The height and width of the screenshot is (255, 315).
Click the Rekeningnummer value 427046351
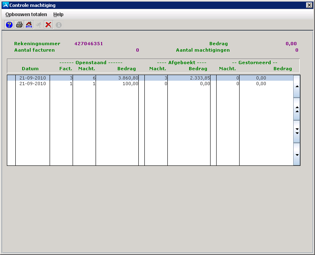pyautogui.click(x=89, y=44)
